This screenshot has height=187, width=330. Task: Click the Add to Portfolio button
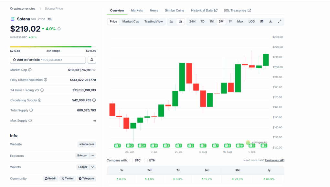click(48, 60)
